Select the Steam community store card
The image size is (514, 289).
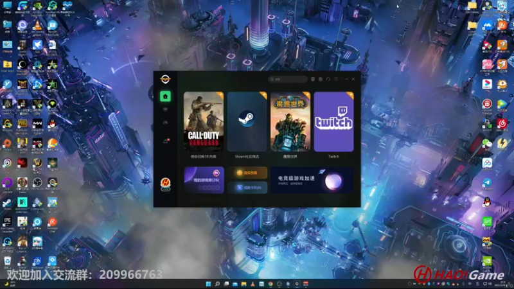[x=247, y=121]
